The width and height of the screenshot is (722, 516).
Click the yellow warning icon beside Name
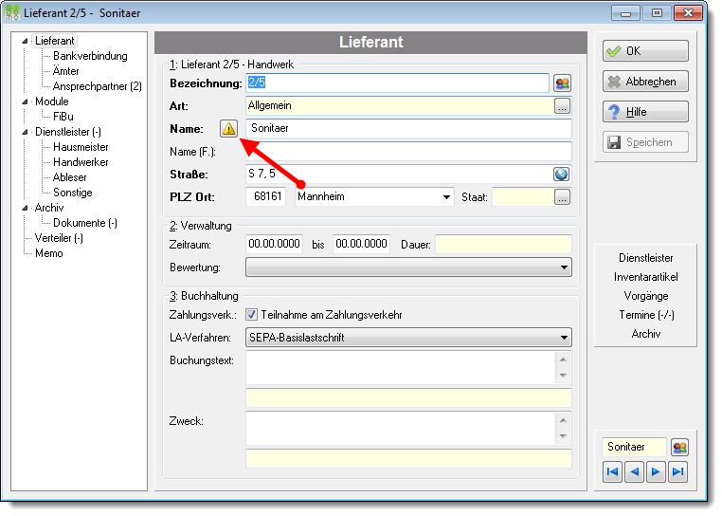[x=228, y=129]
